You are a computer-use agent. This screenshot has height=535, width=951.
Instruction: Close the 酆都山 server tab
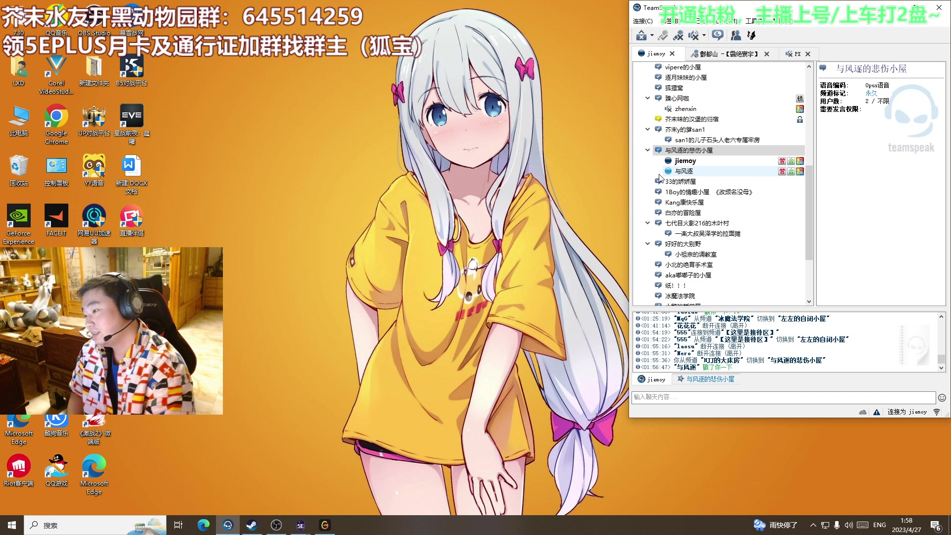point(767,54)
